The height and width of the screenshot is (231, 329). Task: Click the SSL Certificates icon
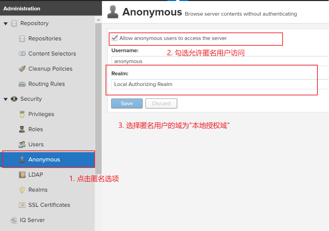pos(22,205)
